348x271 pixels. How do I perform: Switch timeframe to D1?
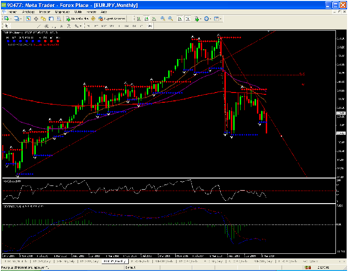(134, 26)
